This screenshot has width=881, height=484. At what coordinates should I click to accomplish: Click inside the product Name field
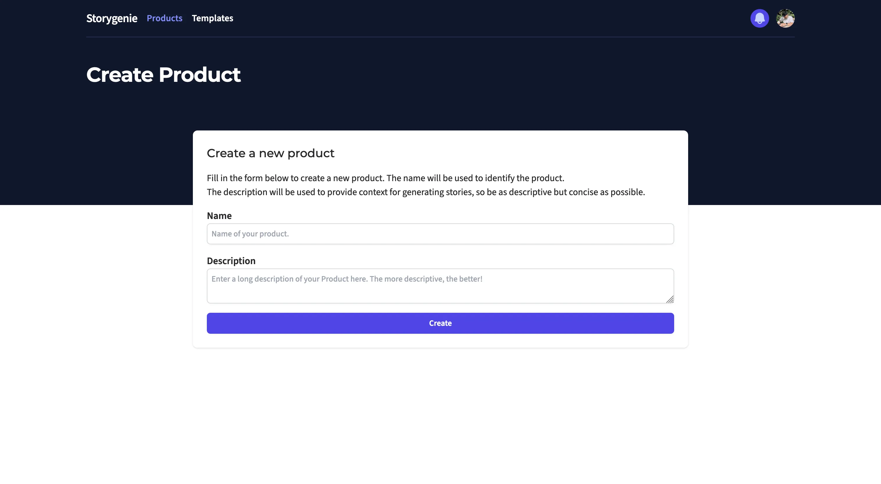440,234
